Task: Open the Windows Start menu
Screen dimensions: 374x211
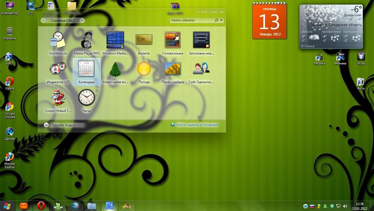Action: [x=7, y=206]
